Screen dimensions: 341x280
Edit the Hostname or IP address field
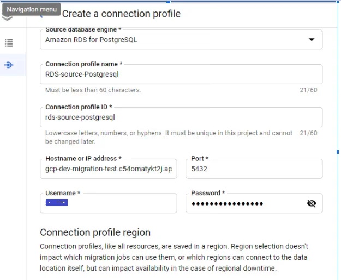click(x=108, y=169)
